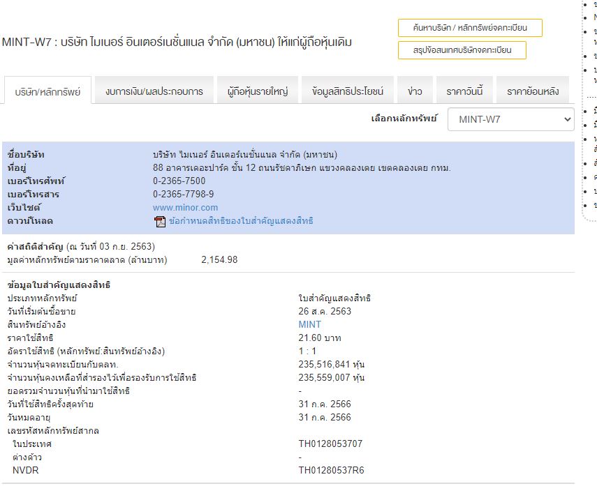
Task: Open the ข่าว news tab
Action: coord(415,91)
